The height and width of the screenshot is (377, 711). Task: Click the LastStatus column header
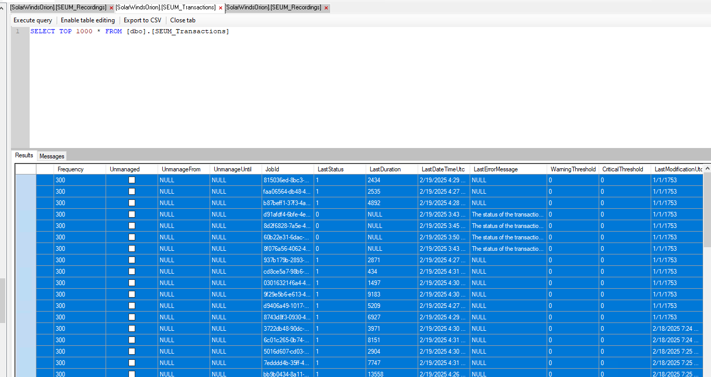pyautogui.click(x=340, y=169)
